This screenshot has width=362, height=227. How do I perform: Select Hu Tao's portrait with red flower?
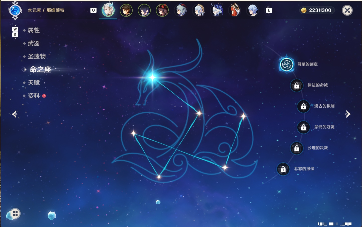(x=162, y=10)
